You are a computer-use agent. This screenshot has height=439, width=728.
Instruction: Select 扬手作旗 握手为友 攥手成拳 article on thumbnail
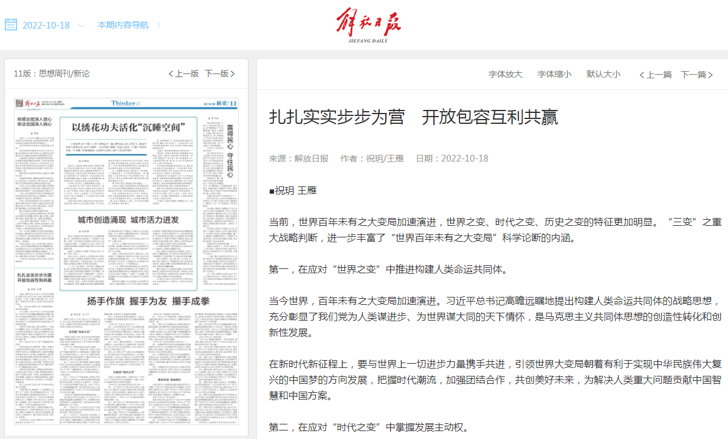[148, 301]
